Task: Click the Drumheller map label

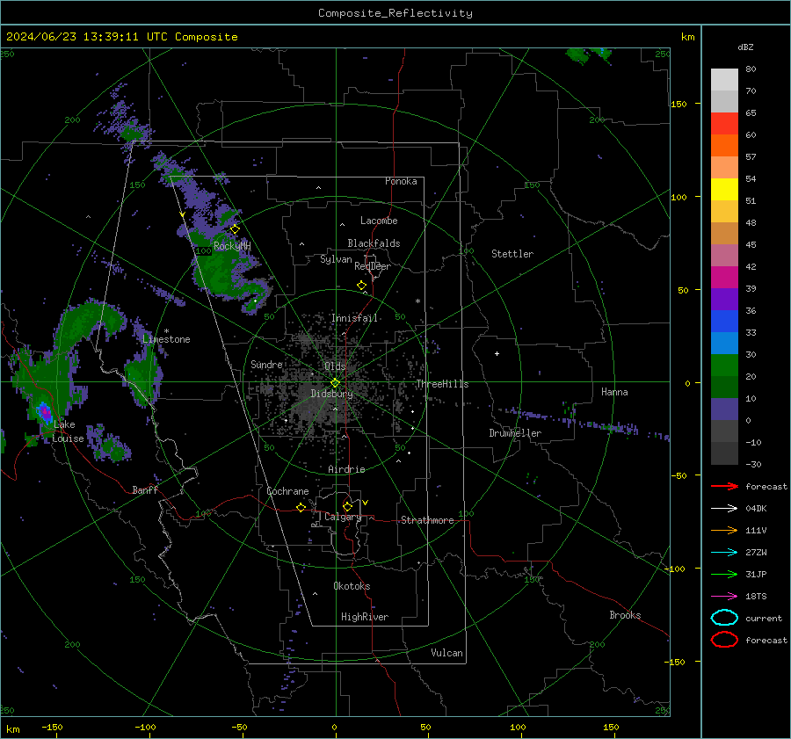Action: [x=515, y=433]
